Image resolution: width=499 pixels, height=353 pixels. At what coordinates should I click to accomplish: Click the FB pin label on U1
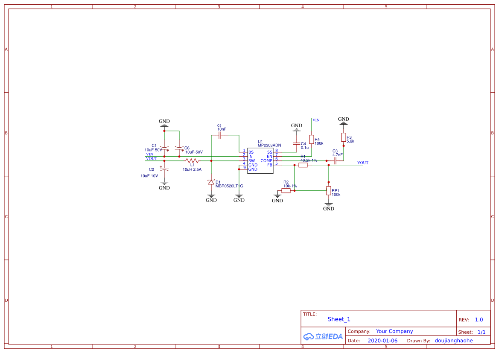pyautogui.click(x=270, y=165)
